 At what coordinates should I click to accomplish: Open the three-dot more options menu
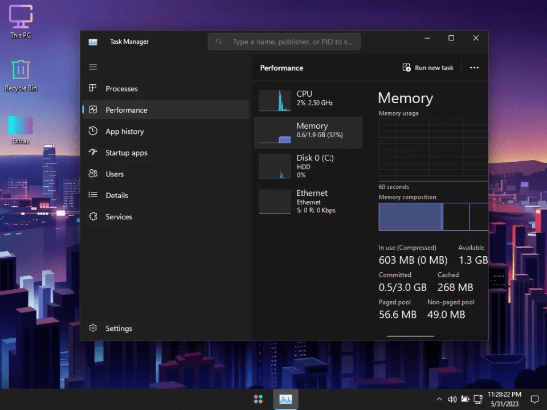coord(474,68)
